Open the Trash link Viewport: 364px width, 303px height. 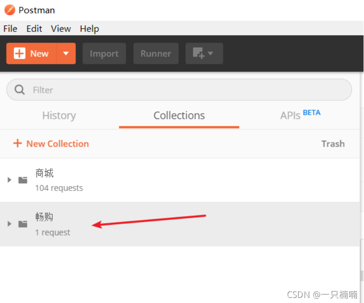333,144
